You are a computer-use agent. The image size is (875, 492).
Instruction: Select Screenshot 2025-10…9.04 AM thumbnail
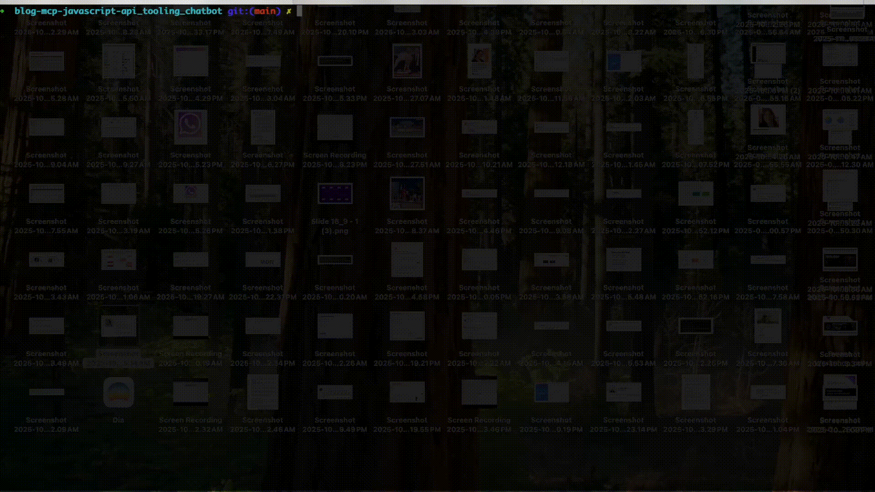point(46,127)
